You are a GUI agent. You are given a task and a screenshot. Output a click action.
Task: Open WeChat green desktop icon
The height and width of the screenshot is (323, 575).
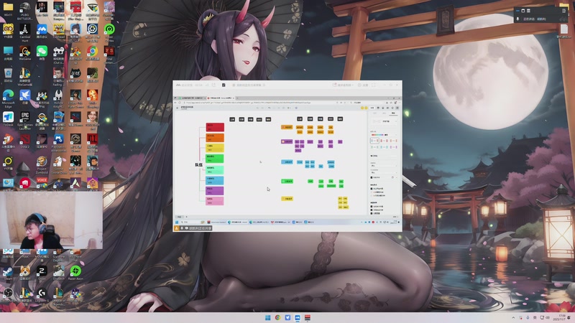[42, 52]
